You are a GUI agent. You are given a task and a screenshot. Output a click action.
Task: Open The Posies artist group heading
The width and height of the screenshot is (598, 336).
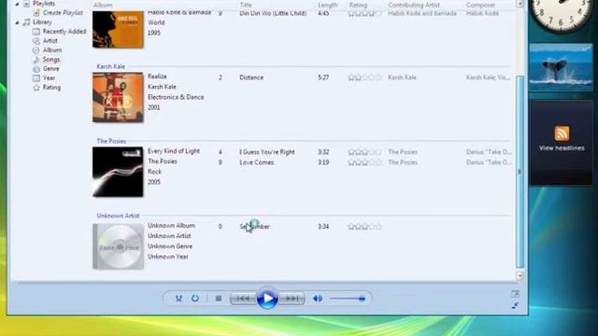click(x=111, y=141)
